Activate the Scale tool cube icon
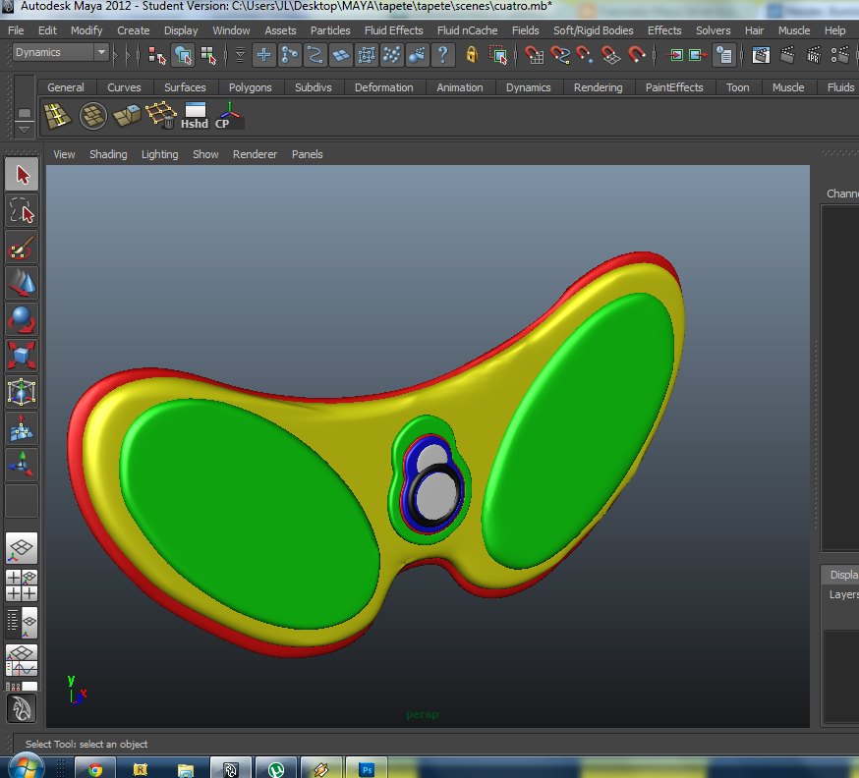Viewport: 859px width, 778px height. coord(22,356)
